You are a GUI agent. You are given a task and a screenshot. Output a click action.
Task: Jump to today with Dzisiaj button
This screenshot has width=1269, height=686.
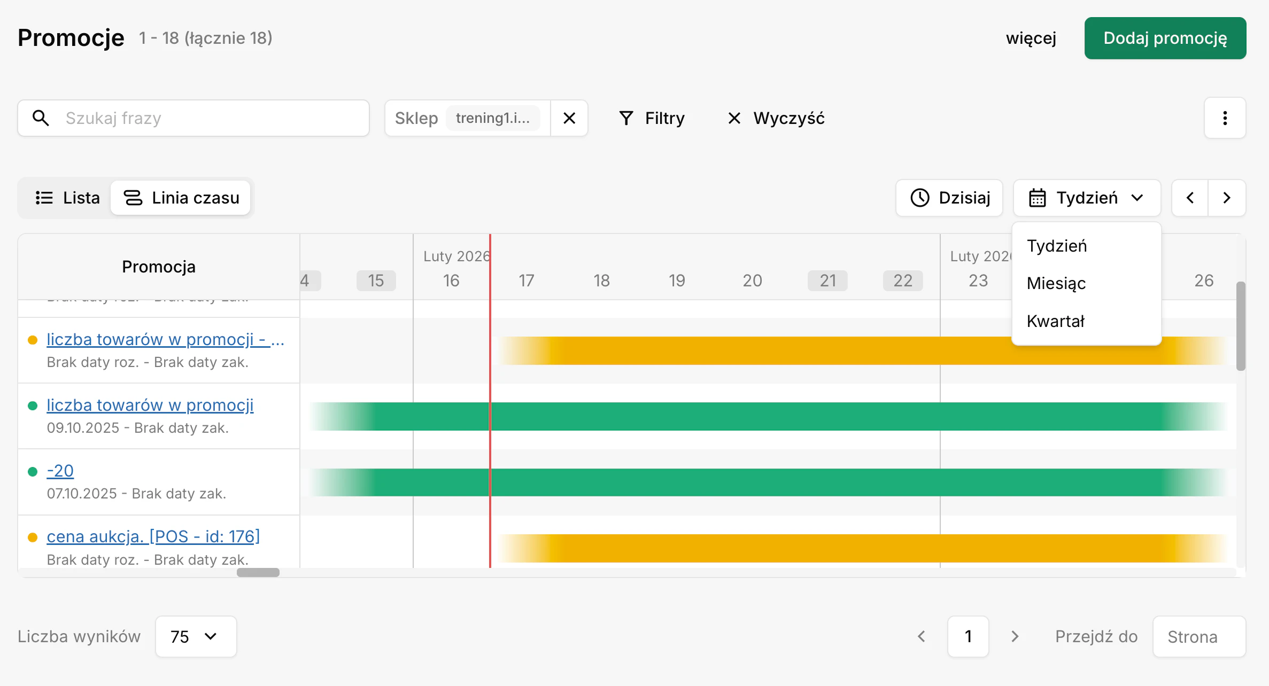(949, 198)
